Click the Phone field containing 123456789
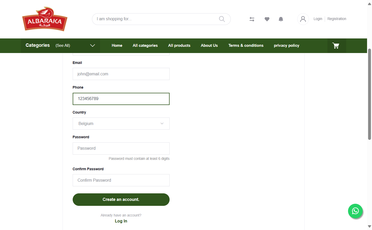Image resolution: width=372 pixels, height=230 pixels. click(121, 99)
